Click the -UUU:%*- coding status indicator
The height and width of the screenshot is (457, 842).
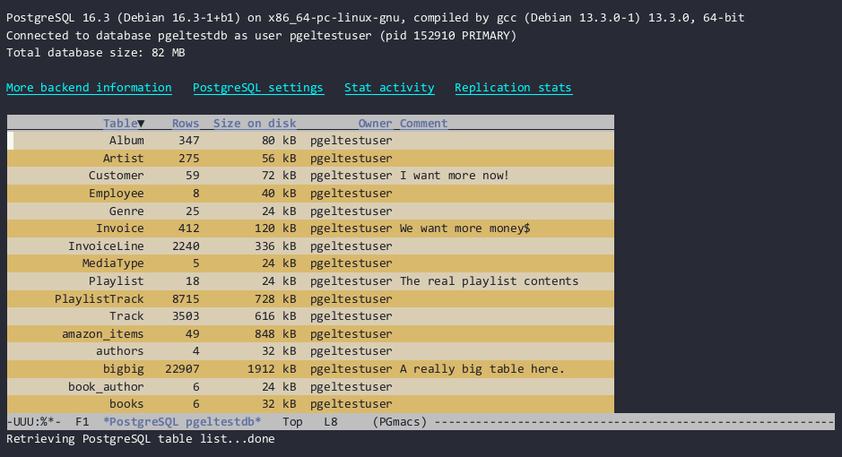[x=34, y=421]
